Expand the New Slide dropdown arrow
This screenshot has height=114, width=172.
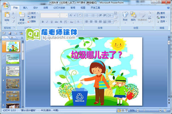(x=26, y=23)
